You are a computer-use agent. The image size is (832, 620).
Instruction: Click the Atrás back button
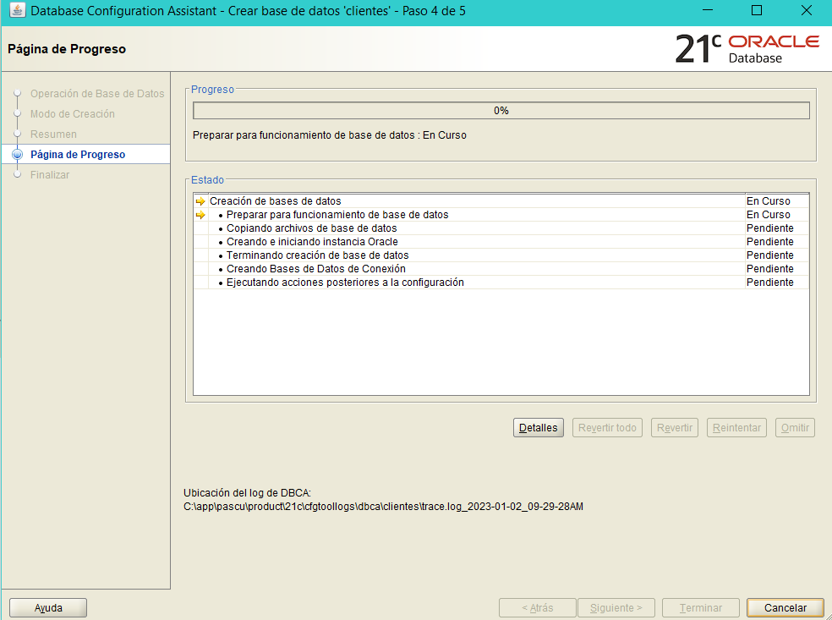pyautogui.click(x=537, y=608)
